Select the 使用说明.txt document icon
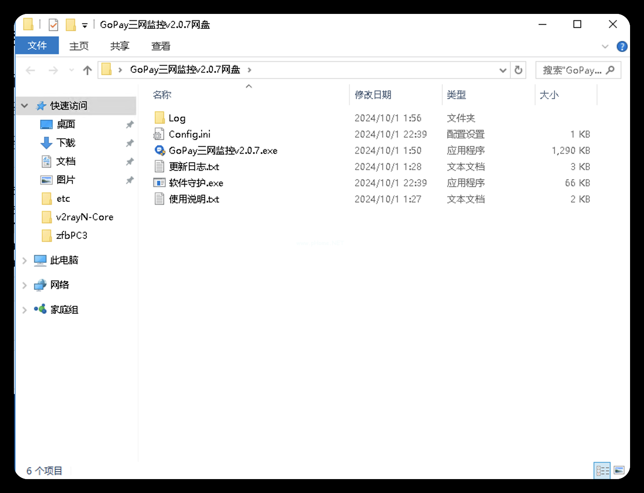The width and height of the screenshot is (644, 493). tap(159, 199)
